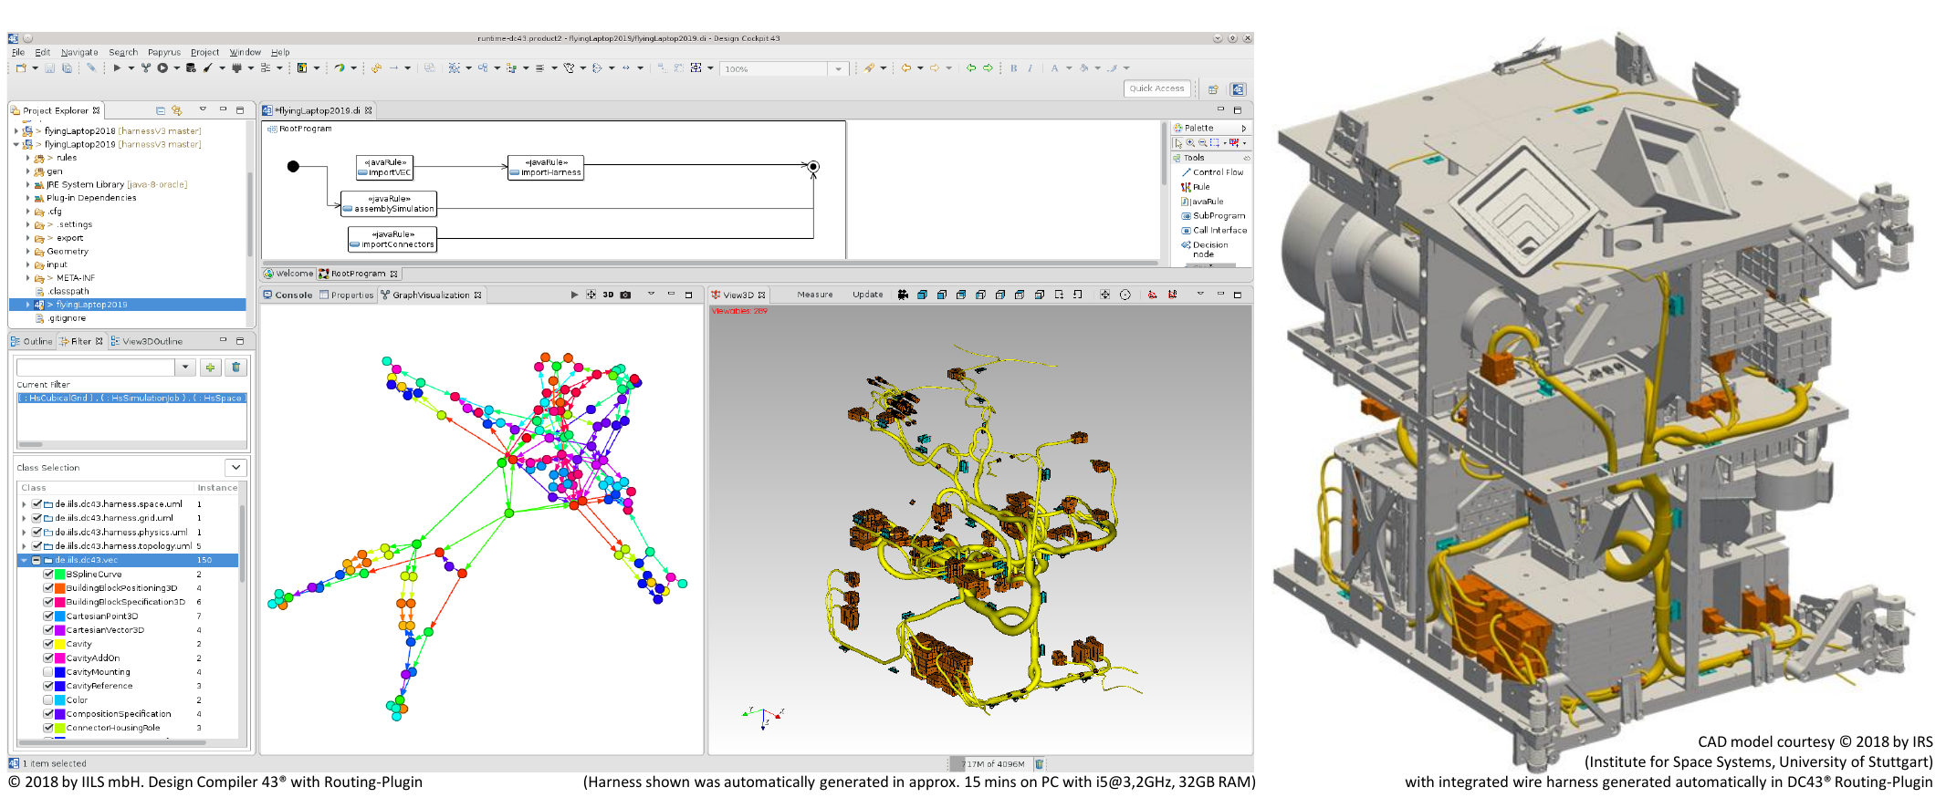Click the Current Filter expression text
1946x808 pixels.
tap(131, 399)
